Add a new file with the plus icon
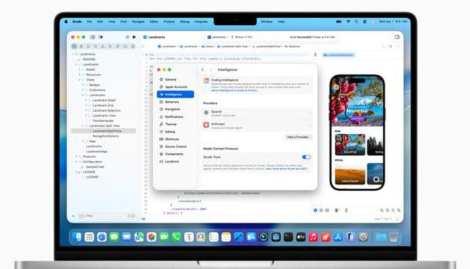This screenshot has width=470, height=269. pos(74,216)
